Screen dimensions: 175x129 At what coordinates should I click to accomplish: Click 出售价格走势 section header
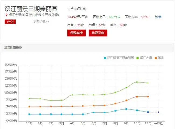(x=13, y=48)
